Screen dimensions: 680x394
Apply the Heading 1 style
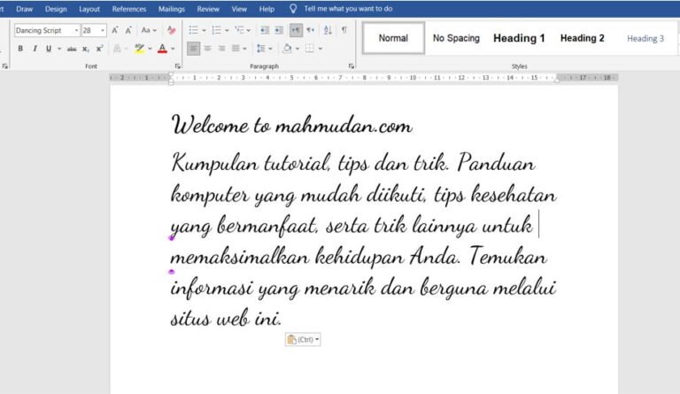[519, 38]
